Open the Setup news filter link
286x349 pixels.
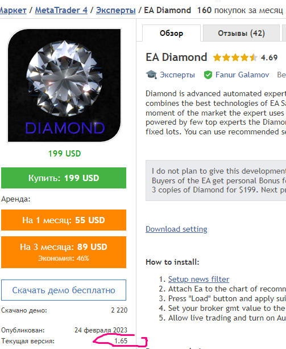(198, 279)
